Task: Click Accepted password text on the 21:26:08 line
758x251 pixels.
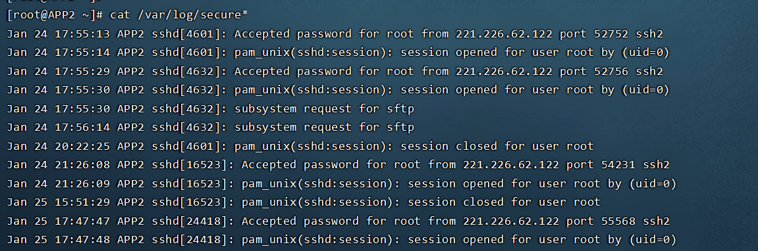Action: click(x=300, y=165)
